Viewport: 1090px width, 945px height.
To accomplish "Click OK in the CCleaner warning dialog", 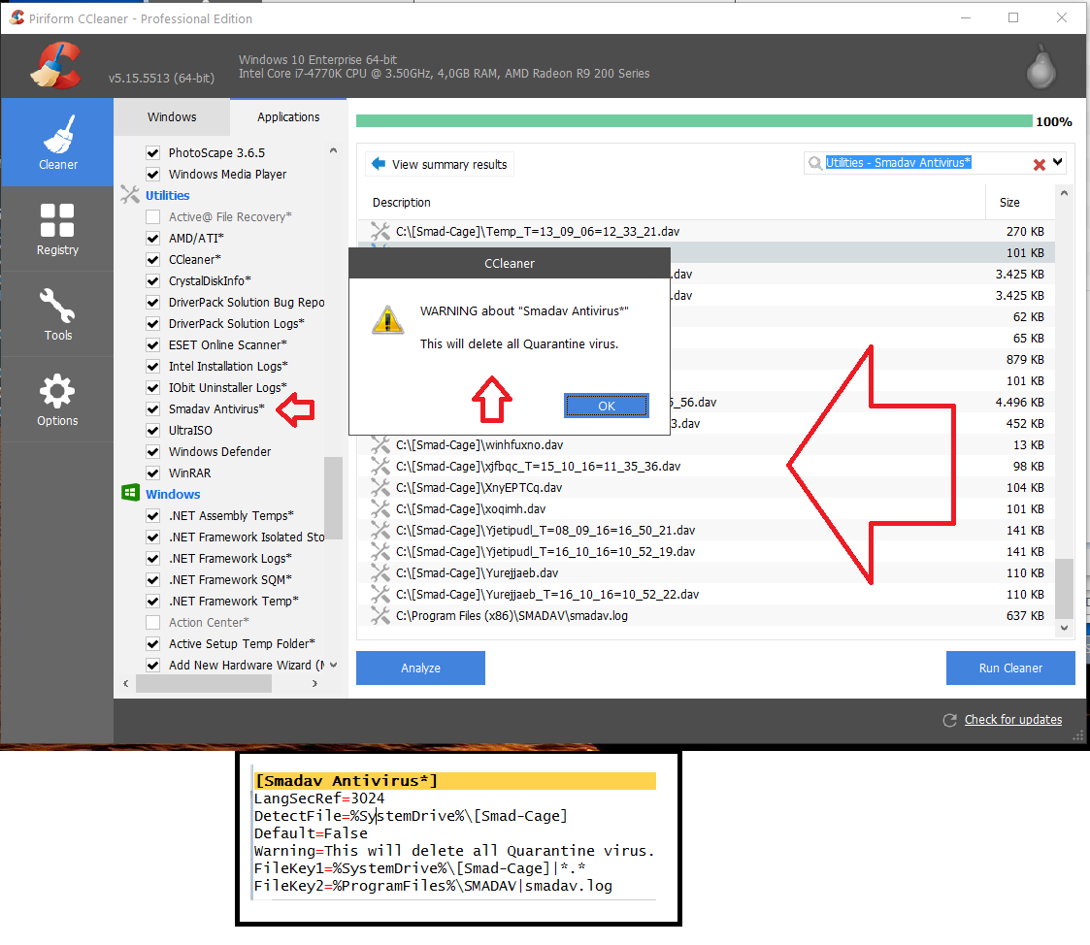I will tap(607, 406).
